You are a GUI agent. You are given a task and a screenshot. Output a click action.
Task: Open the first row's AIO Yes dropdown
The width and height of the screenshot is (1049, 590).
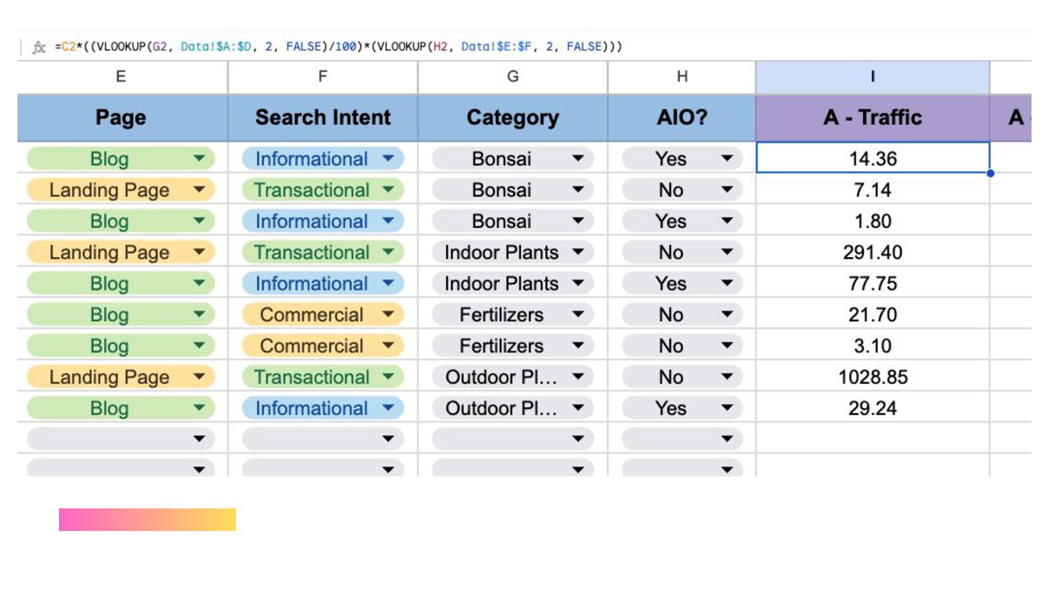coord(726,159)
